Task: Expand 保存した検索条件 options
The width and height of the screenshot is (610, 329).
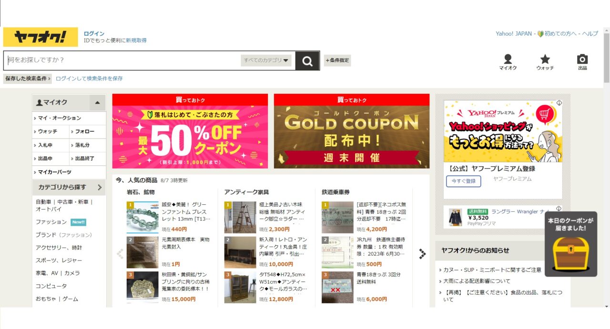Action: click(x=28, y=79)
